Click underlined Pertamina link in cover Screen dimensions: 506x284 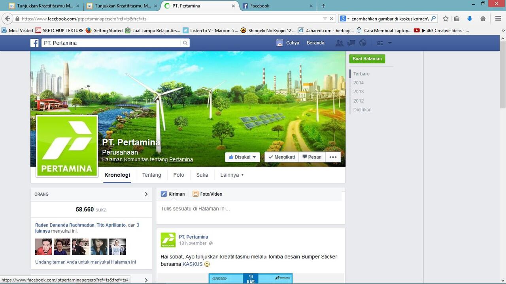[181, 160]
